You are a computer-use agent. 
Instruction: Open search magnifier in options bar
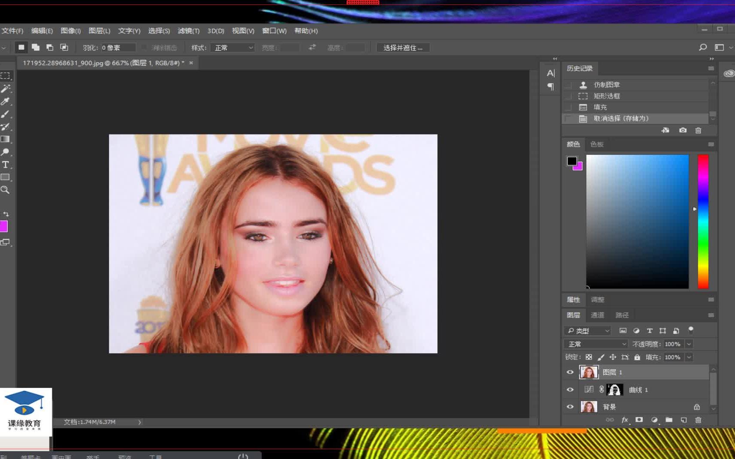pyautogui.click(x=703, y=47)
